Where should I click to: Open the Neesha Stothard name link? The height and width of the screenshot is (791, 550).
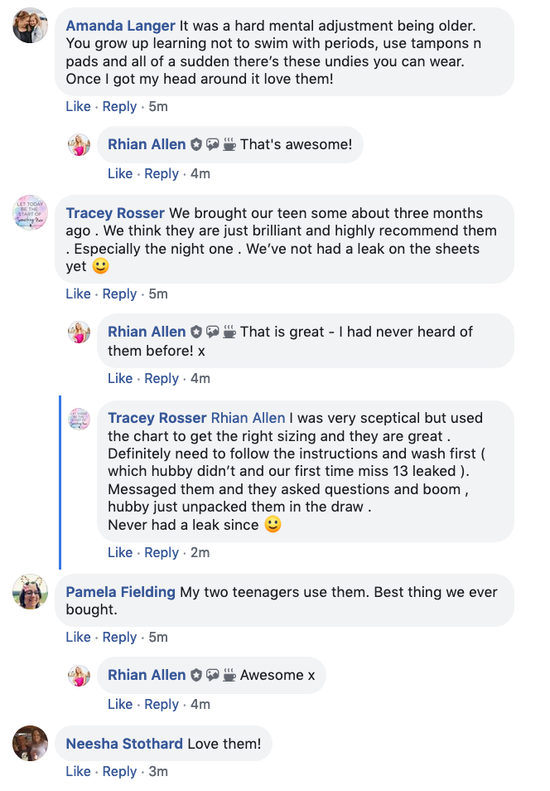[x=124, y=744]
